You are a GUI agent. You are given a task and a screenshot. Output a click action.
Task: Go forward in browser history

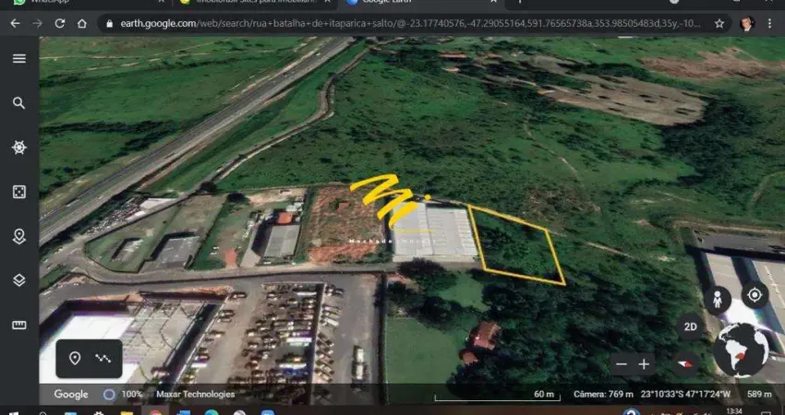38,23
